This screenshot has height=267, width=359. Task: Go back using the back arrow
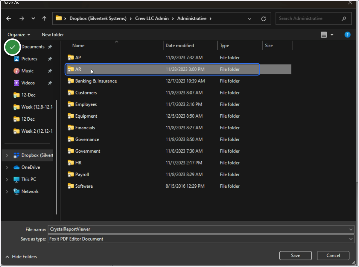[9, 19]
